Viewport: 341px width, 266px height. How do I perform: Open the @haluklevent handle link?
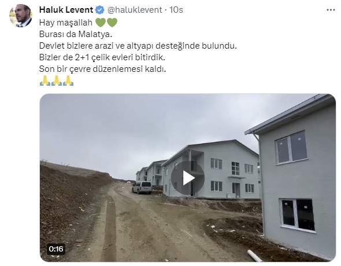[135, 10]
